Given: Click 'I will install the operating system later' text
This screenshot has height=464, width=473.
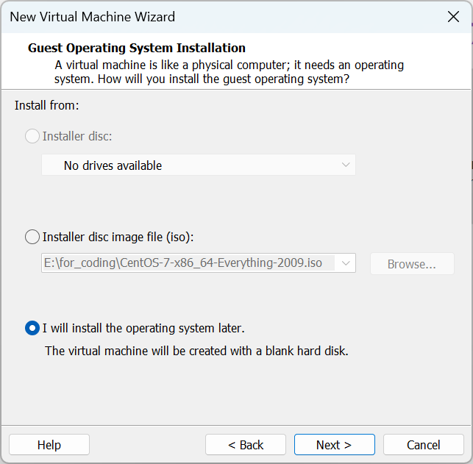Looking at the screenshot, I should pos(143,328).
